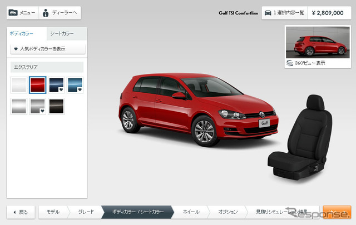Image resolution: width=356 pixels, height=225 pixels.
Task: Go to the グレード step
Action: click(x=86, y=212)
